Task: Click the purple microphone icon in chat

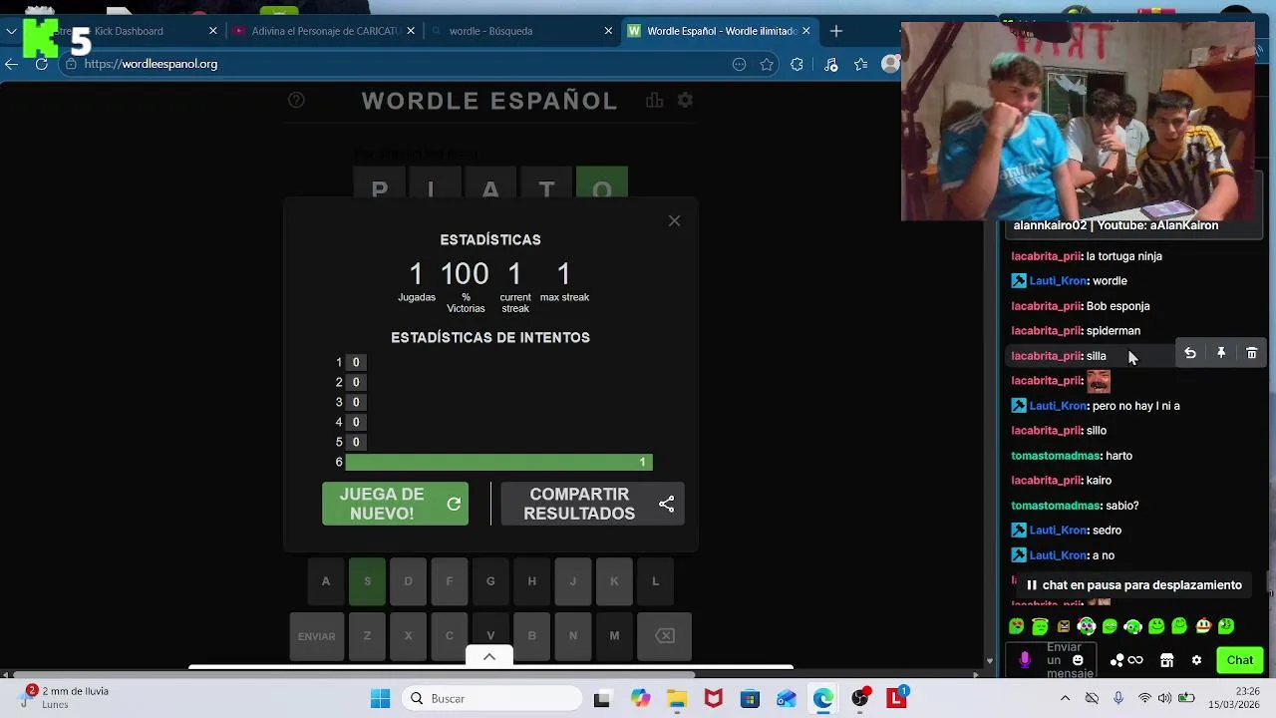Action: tap(1024, 660)
